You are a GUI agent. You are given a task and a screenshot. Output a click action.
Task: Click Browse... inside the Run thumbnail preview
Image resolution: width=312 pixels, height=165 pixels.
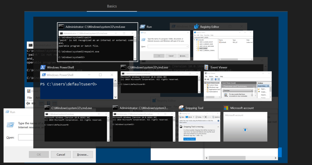click(x=183, y=56)
